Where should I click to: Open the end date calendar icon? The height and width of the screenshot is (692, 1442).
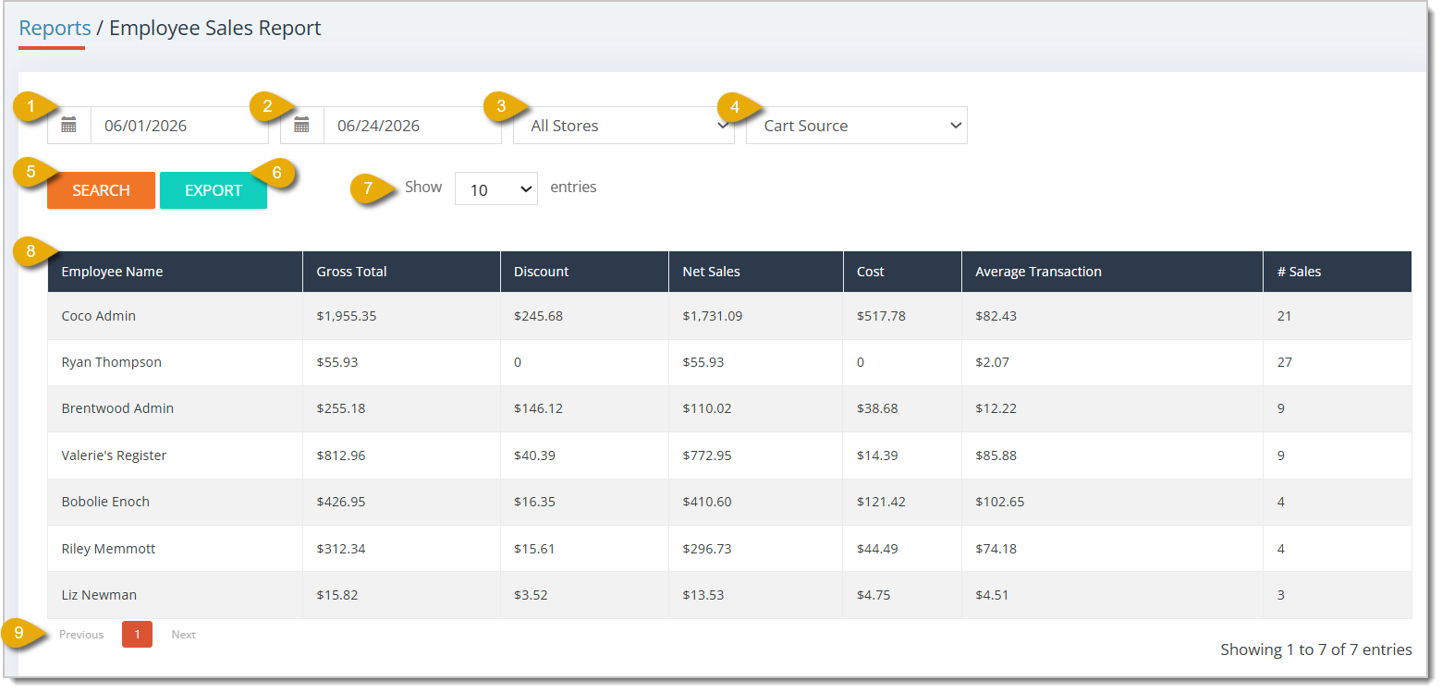click(x=302, y=126)
